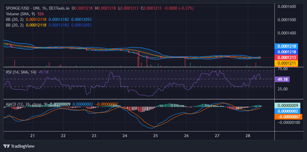The width and height of the screenshot is (307, 152).
Task: Click date label 24 on time axis
Action: (125, 136)
